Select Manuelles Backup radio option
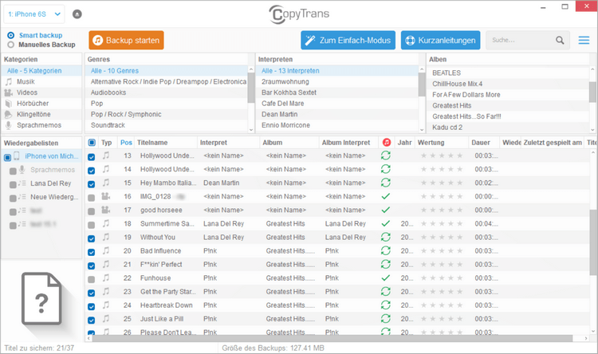The width and height of the screenshot is (598, 354). tap(10, 45)
